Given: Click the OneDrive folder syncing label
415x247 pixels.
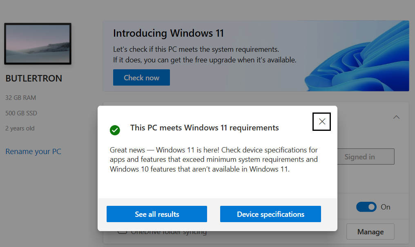Looking at the screenshot, I should (169, 233).
